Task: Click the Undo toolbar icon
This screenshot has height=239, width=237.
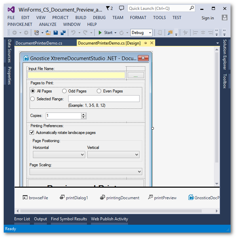Action: [73, 32]
